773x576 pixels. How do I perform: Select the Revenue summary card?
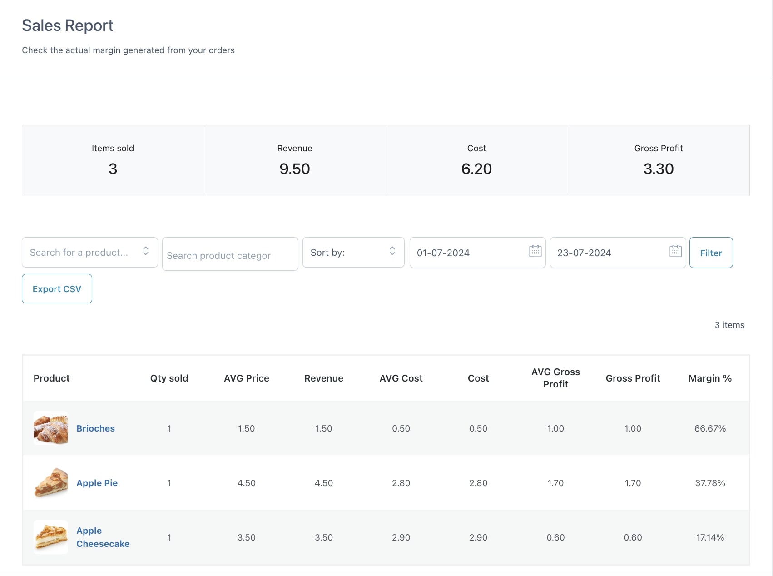coord(295,161)
